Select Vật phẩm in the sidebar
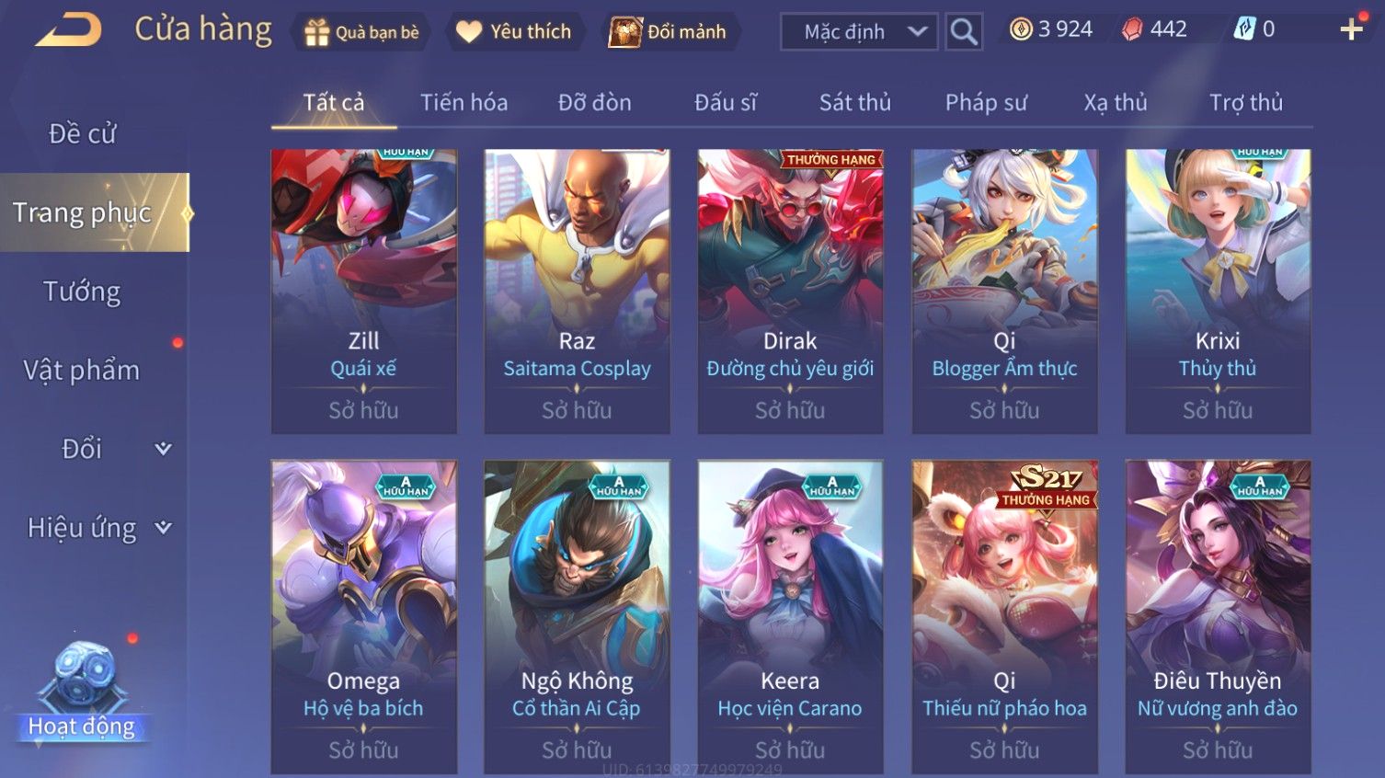This screenshot has width=1385, height=778. (x=82, y=371)
